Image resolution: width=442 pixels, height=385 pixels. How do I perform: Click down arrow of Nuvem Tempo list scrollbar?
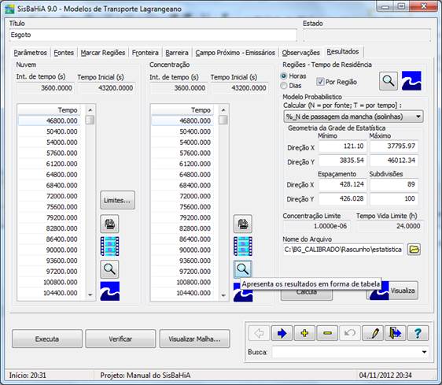pos(90,294)
